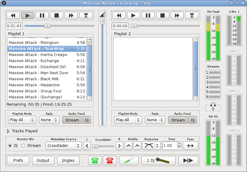This screenshot has height=172, width=247.
Task: Decrease crossfader Time value with down arrow
Action: tap(179, 147)
